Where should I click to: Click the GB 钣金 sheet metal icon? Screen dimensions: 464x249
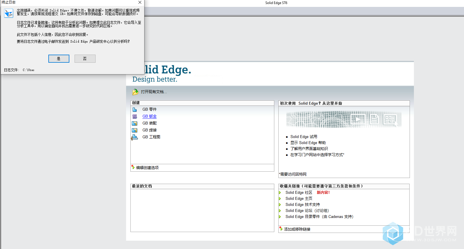134,116
